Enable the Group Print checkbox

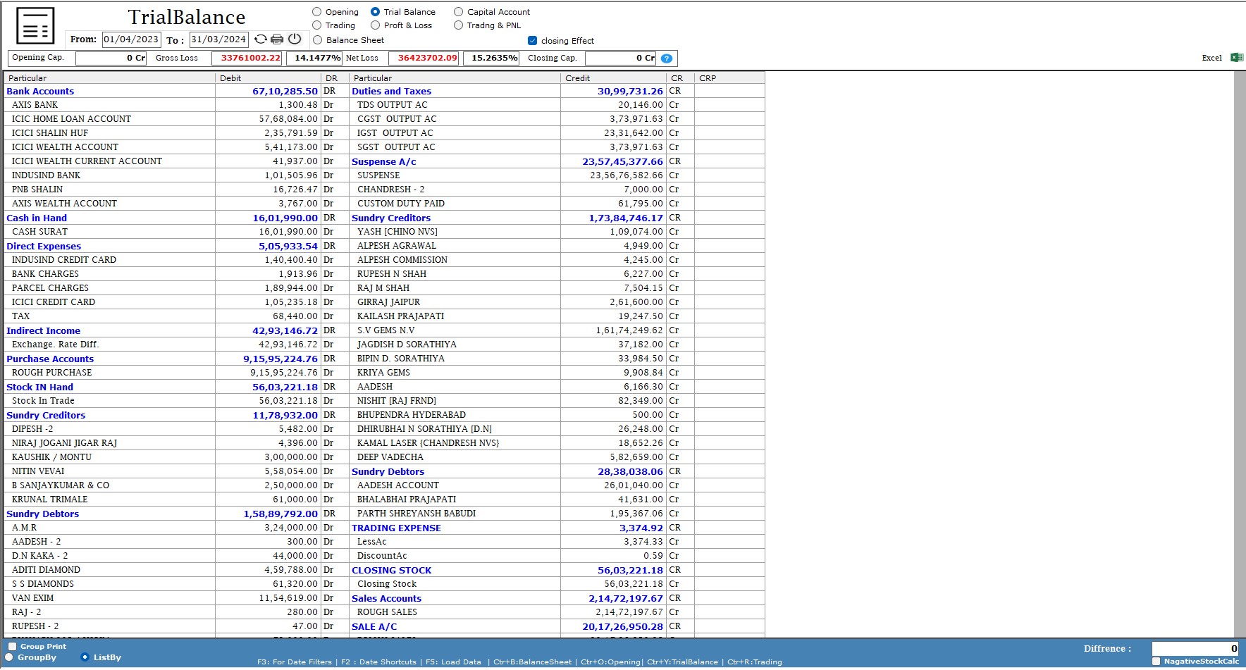point(12,647)
